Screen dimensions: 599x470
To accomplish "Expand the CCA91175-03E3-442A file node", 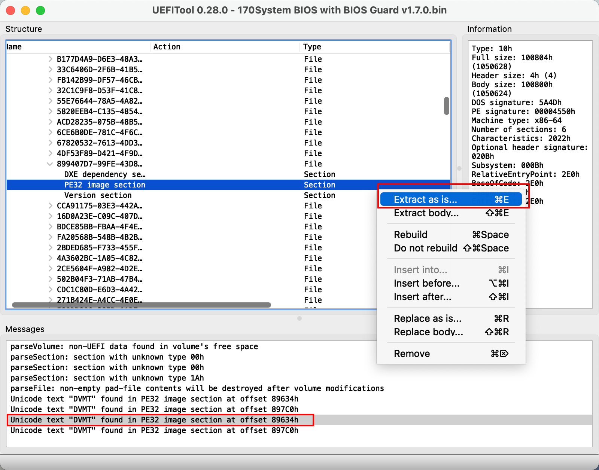I will pos(50,206).
